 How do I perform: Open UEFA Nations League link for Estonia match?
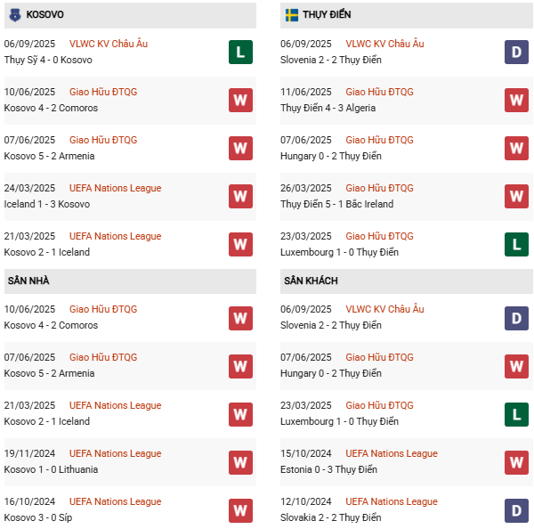(x=392, y=453)
